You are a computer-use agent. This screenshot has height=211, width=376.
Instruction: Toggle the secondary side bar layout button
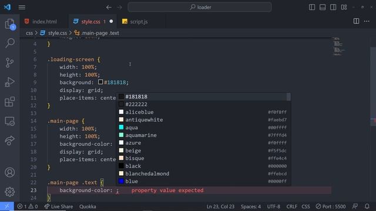tap(333, 7)
